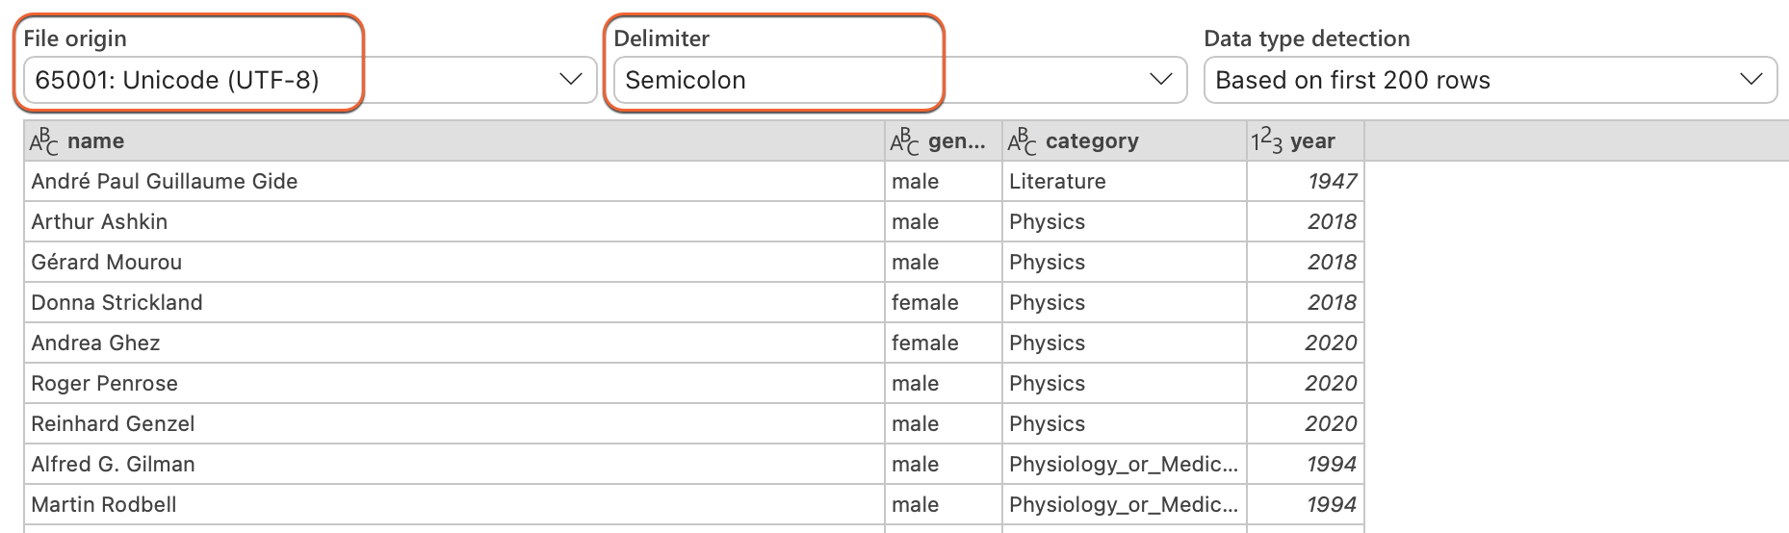Click the Alfred G. Gilman cell

tap(454, 464)
